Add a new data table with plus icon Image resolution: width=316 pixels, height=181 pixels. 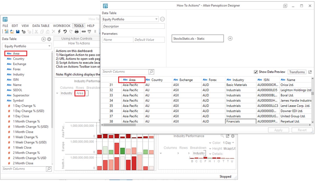click(44, 39)
